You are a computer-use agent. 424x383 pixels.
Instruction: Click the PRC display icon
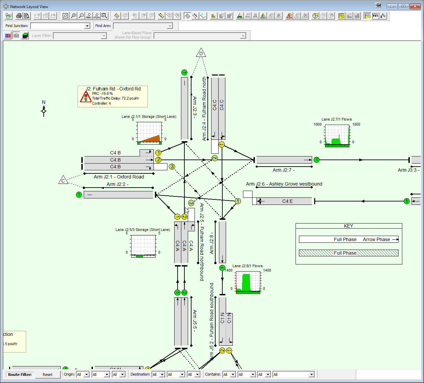pos(375,16)
